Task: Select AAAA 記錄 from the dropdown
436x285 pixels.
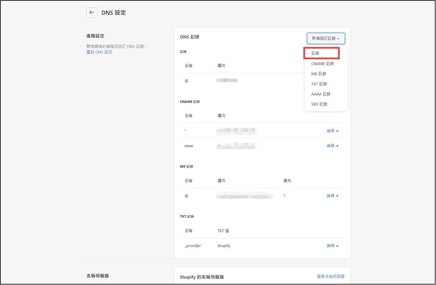Action: (320, 94)
